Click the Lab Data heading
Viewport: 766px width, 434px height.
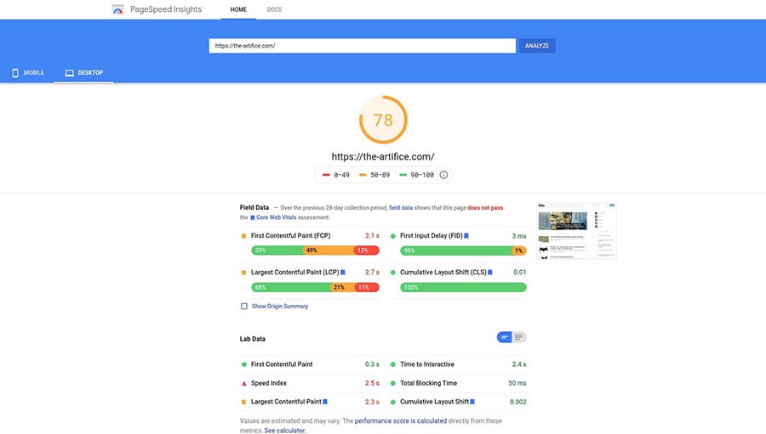click(x=253, y=339)
